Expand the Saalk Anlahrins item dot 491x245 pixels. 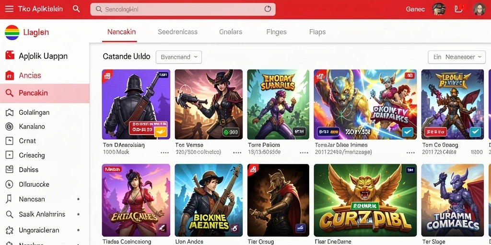tap(78, 214)
